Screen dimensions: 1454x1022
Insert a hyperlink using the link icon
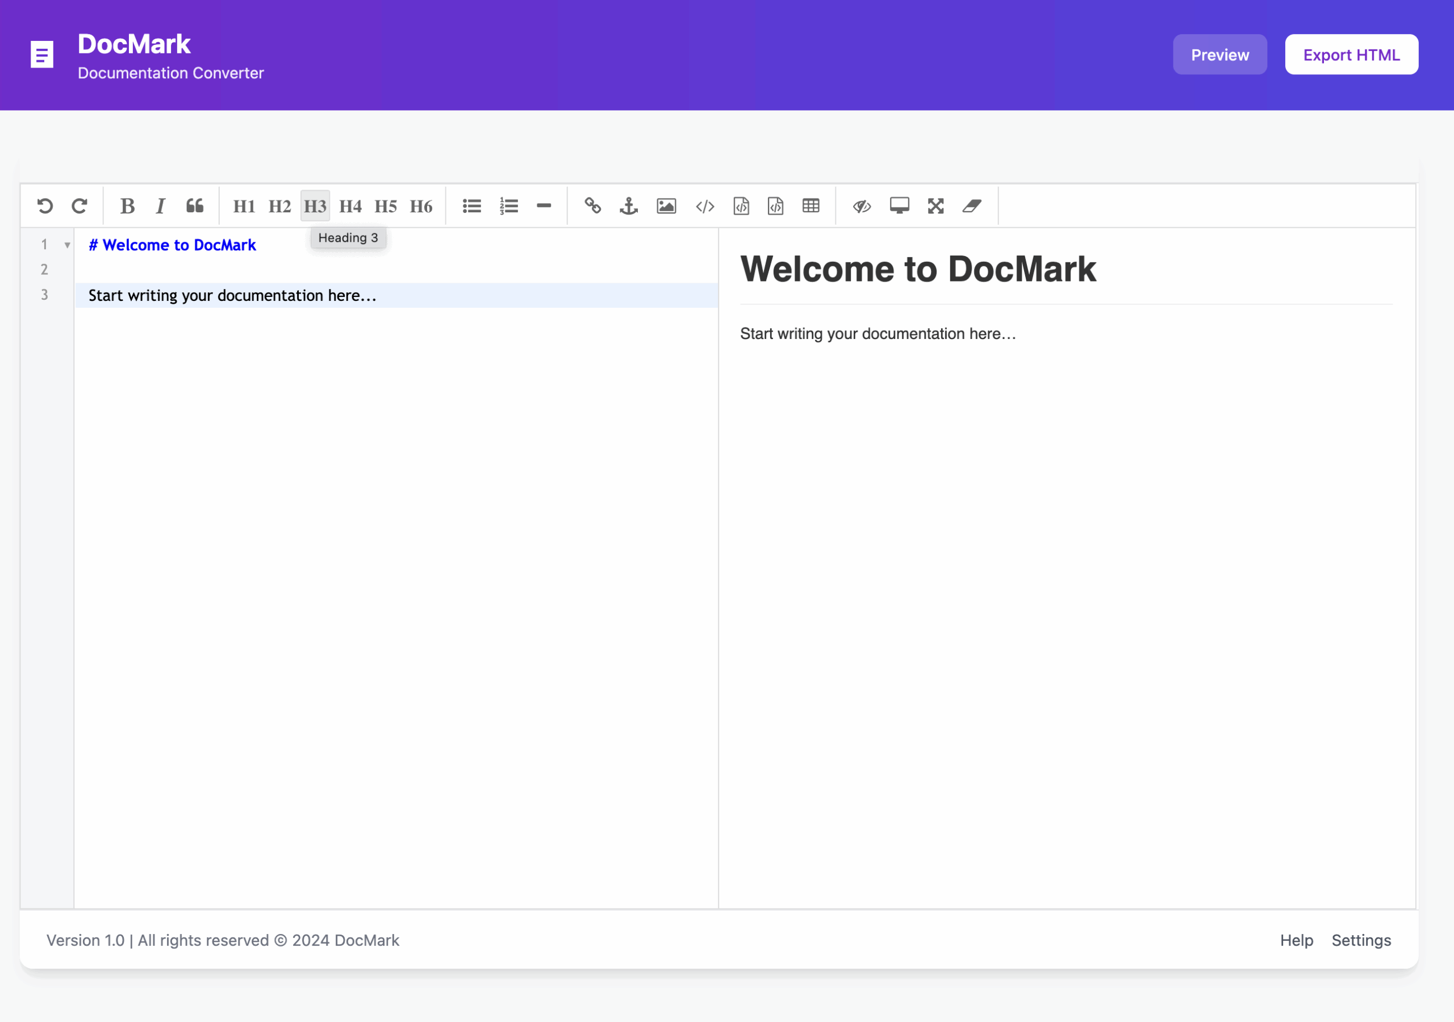pos(593,206)
